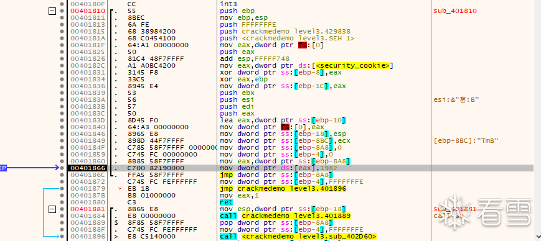Image resolution: width=541 pixels, height=241 pixels.
Task: Select address 00401872 row
Action: [88, 182]
